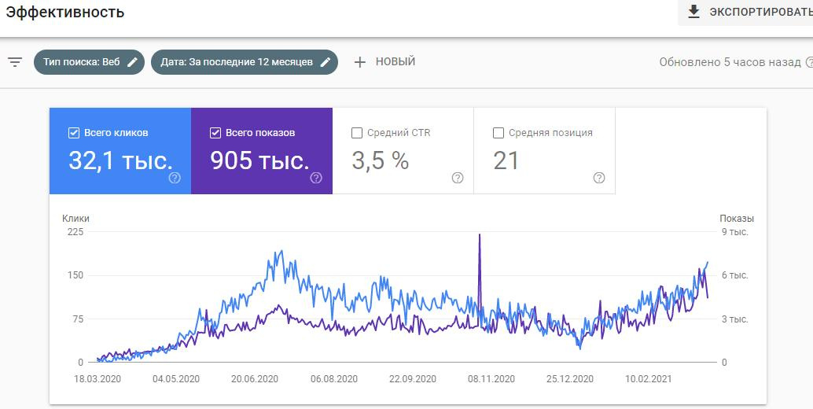Enable the Средняя позиция checkbox
The width and height of the screenshot is (813, 409).
pyautogui.click(x=498, y=133)
